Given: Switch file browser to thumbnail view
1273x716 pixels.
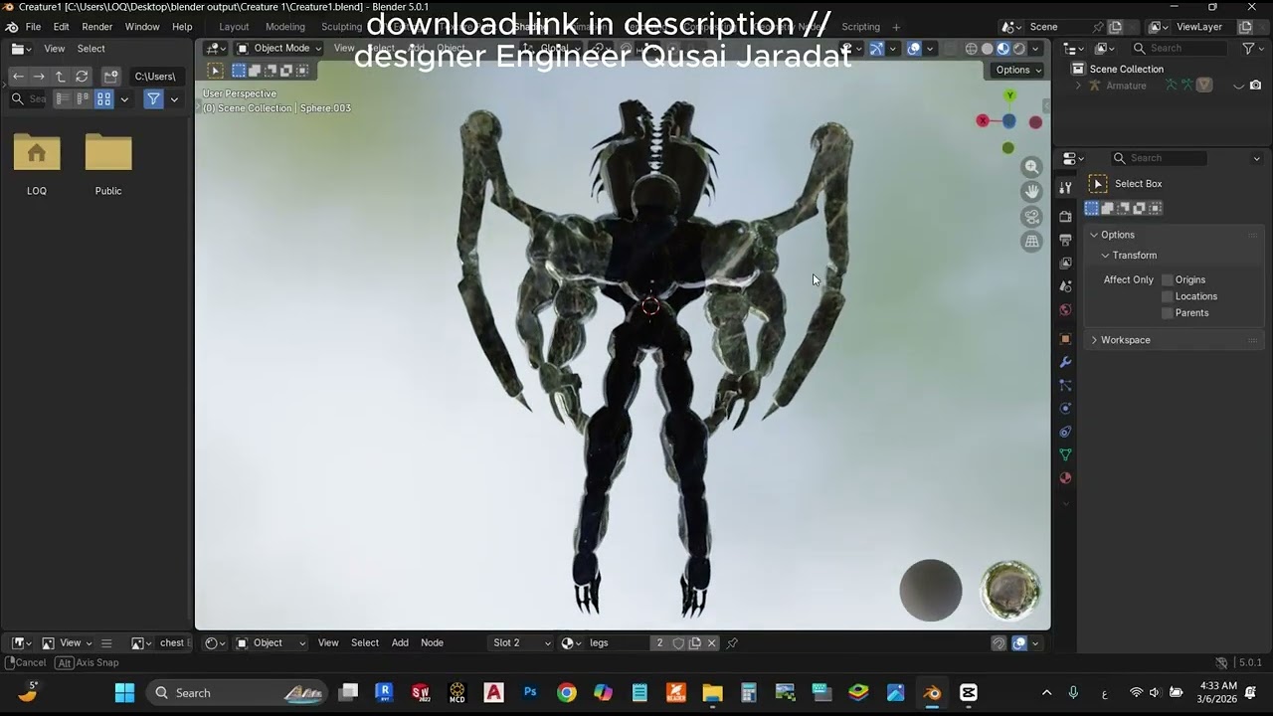Looking at the screenshot, I should [103, 99].
